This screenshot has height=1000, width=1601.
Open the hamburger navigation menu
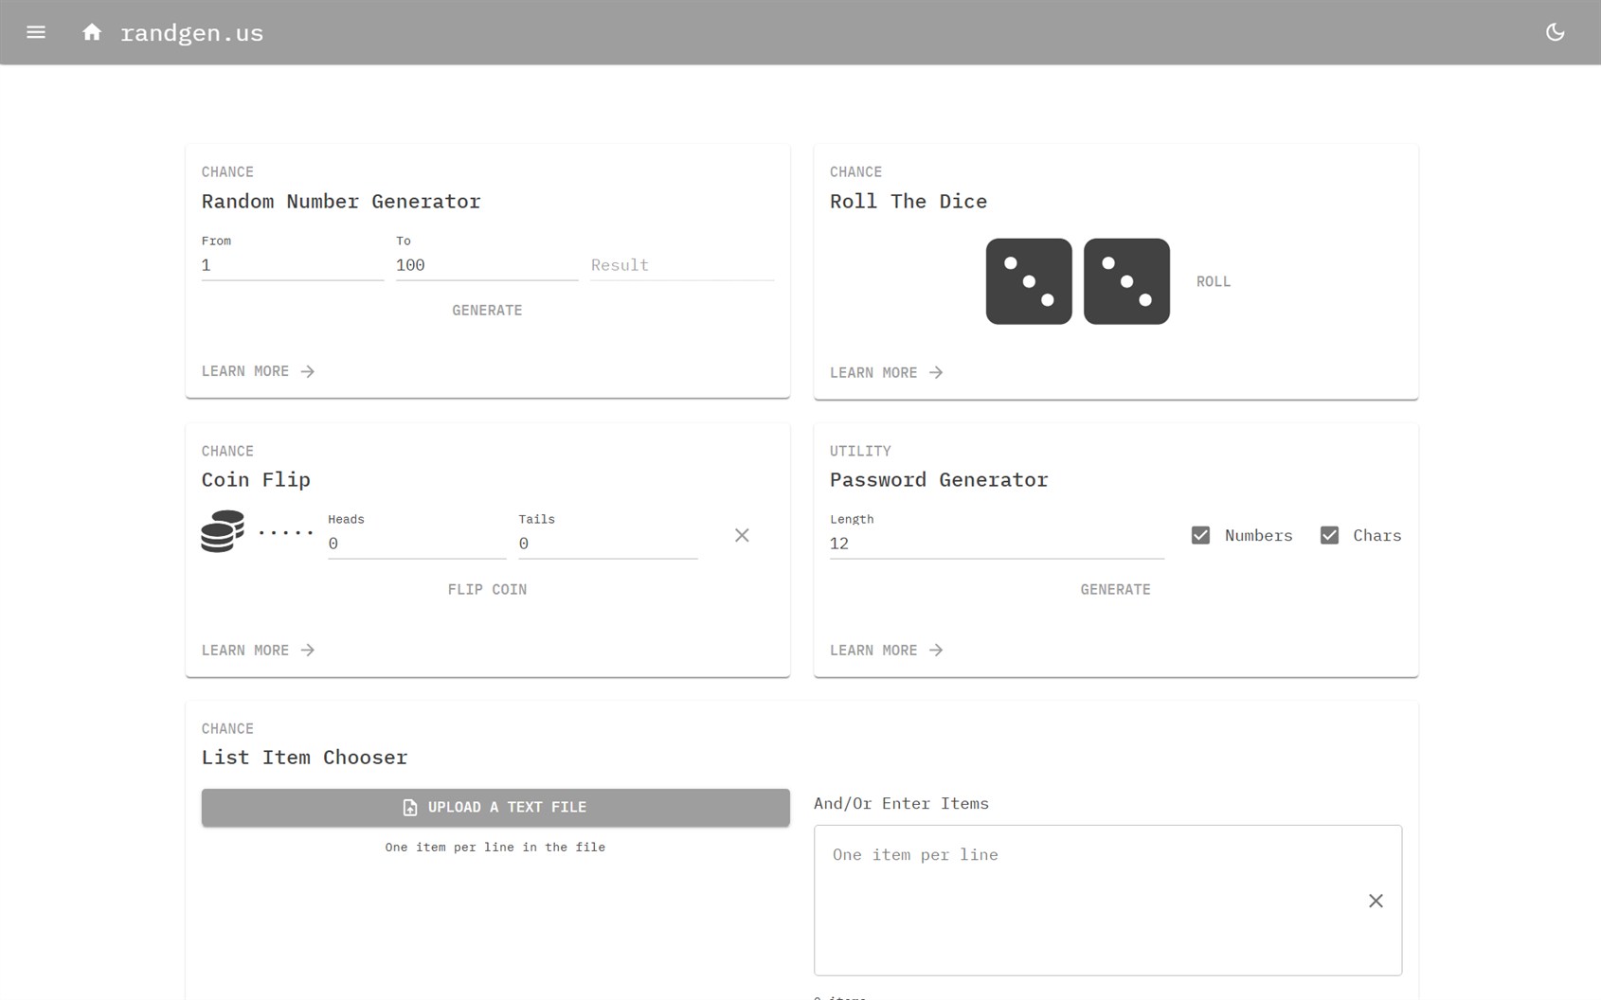pyautogui.click(x=36, y=32)
